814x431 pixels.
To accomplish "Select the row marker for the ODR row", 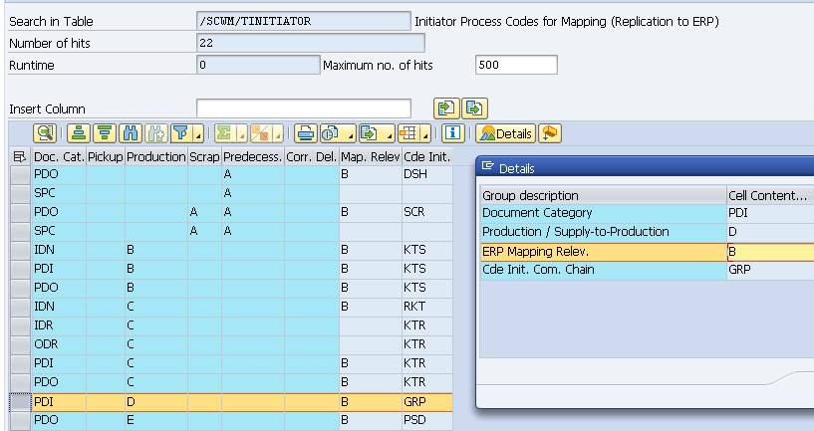I will tap(19, 344).
